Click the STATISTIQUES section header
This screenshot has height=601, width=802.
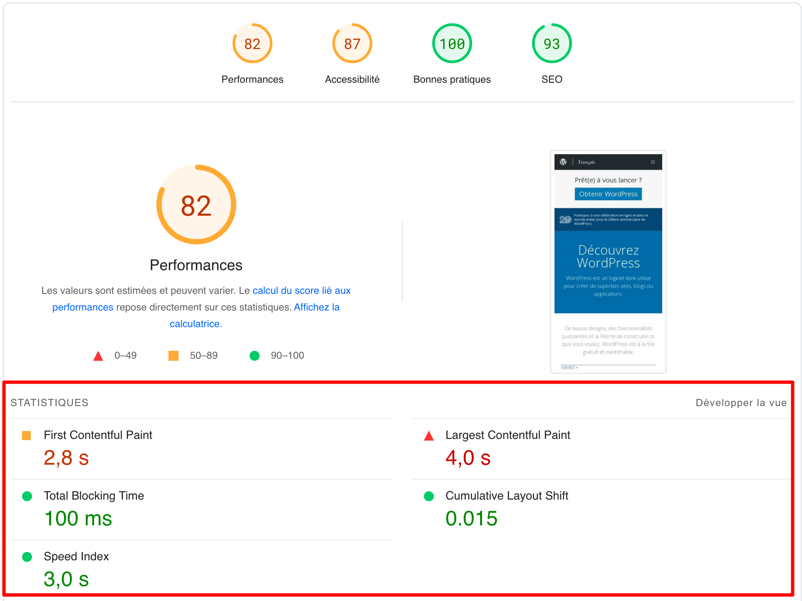[x=50, y=402]
